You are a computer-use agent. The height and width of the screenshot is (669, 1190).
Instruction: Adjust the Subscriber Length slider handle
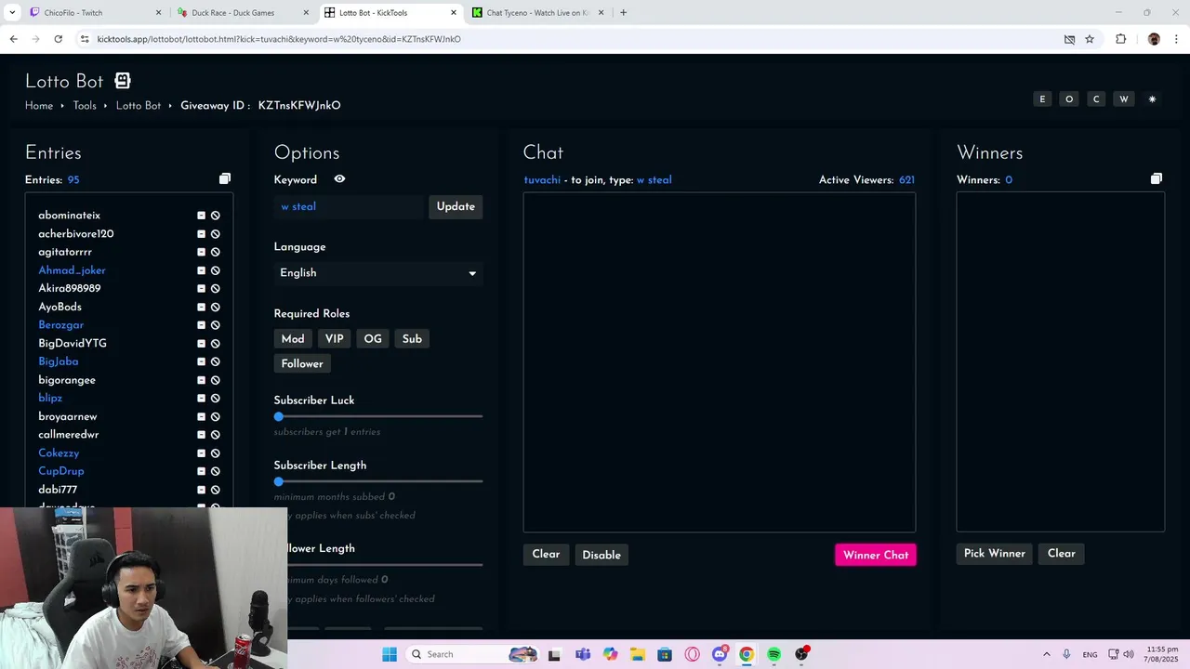279,481
